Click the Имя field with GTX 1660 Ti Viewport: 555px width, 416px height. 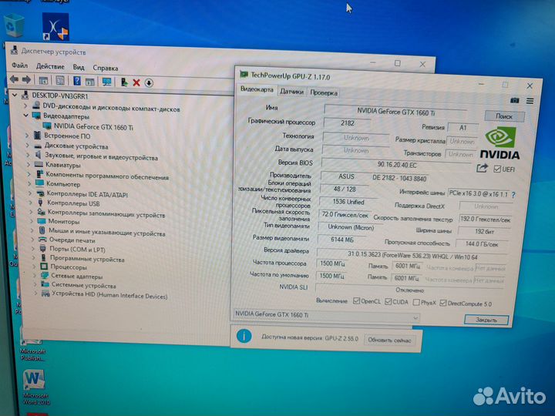[395, 112]
